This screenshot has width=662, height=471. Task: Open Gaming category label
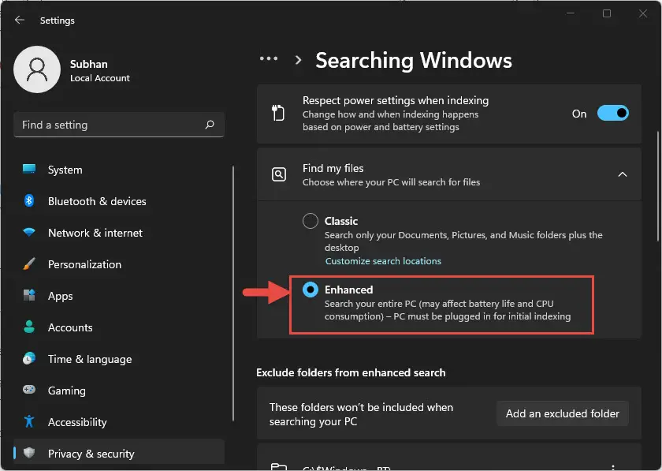[x=67, y=391]
